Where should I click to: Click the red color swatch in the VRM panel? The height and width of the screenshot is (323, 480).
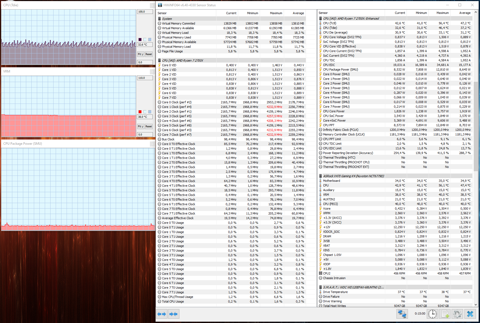140,111
